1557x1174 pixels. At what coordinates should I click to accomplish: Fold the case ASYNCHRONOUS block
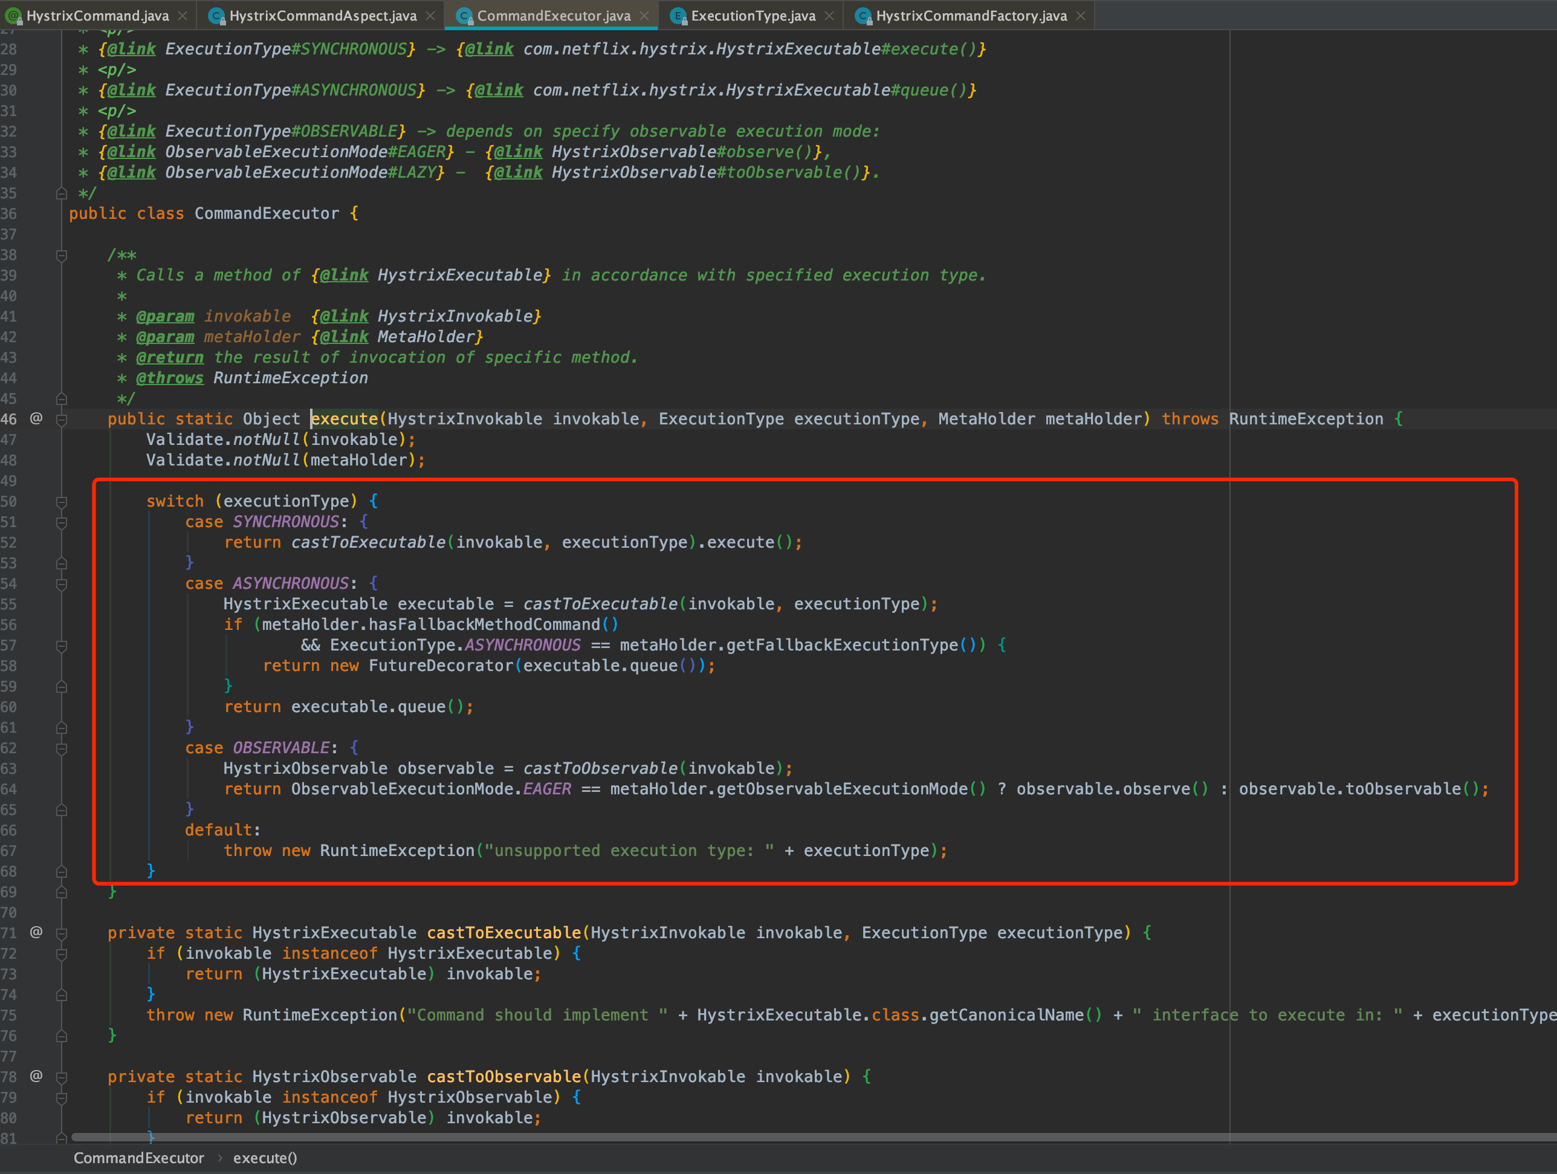pos(61,584)
